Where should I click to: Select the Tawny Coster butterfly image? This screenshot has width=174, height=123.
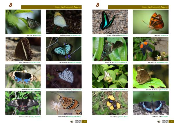click(x=64, y=103)
